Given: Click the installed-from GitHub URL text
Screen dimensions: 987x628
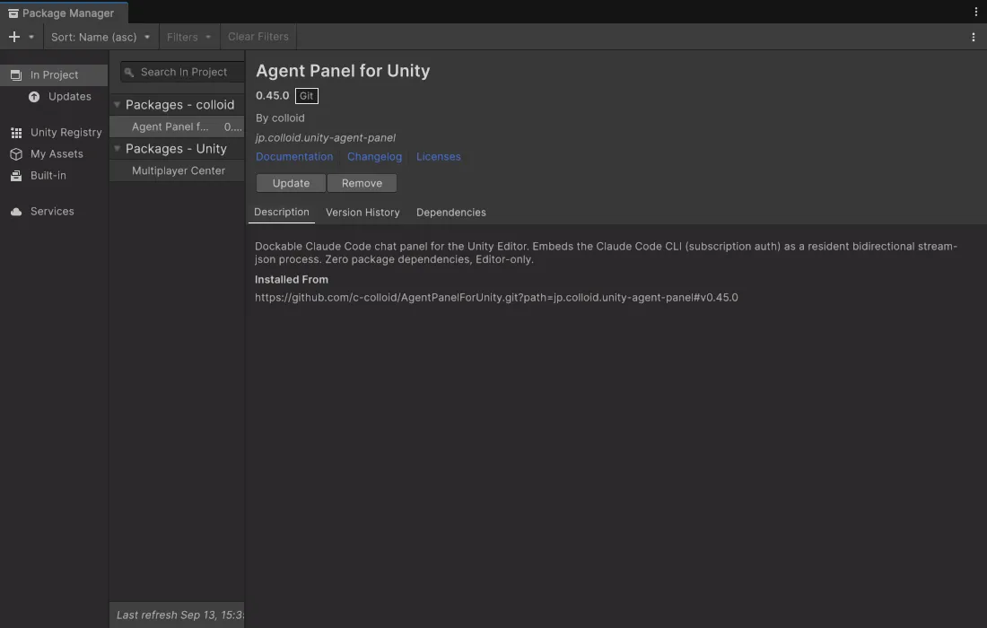Looking at the screenshot, I should coord(496,298).
